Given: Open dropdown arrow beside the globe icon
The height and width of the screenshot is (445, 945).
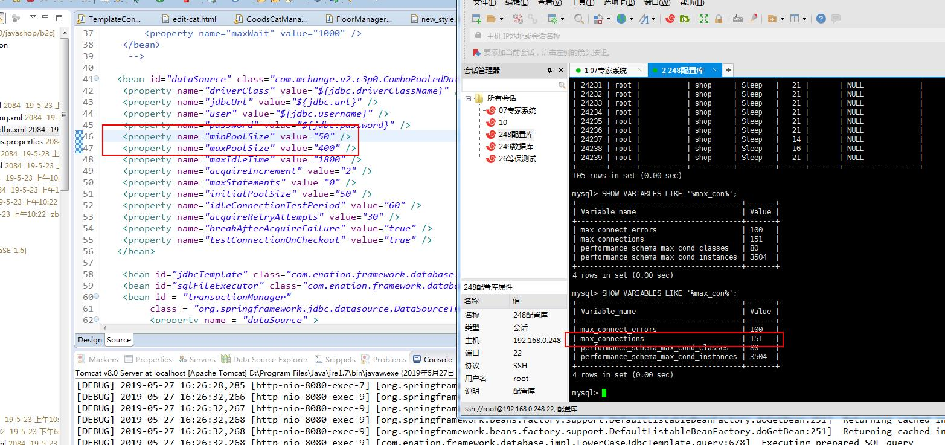Looking at the screenshot, I should [x=631, y=19].
